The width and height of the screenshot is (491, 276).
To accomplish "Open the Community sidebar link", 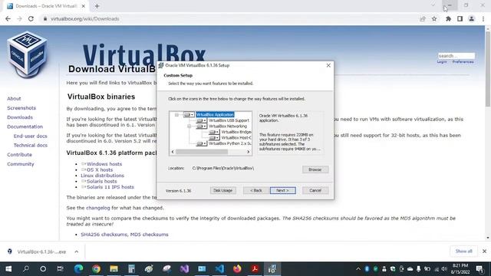I will (x=21, y=164).
